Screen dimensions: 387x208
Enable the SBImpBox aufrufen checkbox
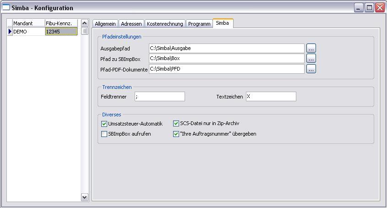point(104,134)
